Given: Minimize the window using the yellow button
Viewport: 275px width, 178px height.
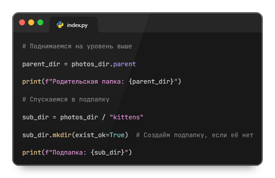Looking at the screenshot, I should [31, 22].
